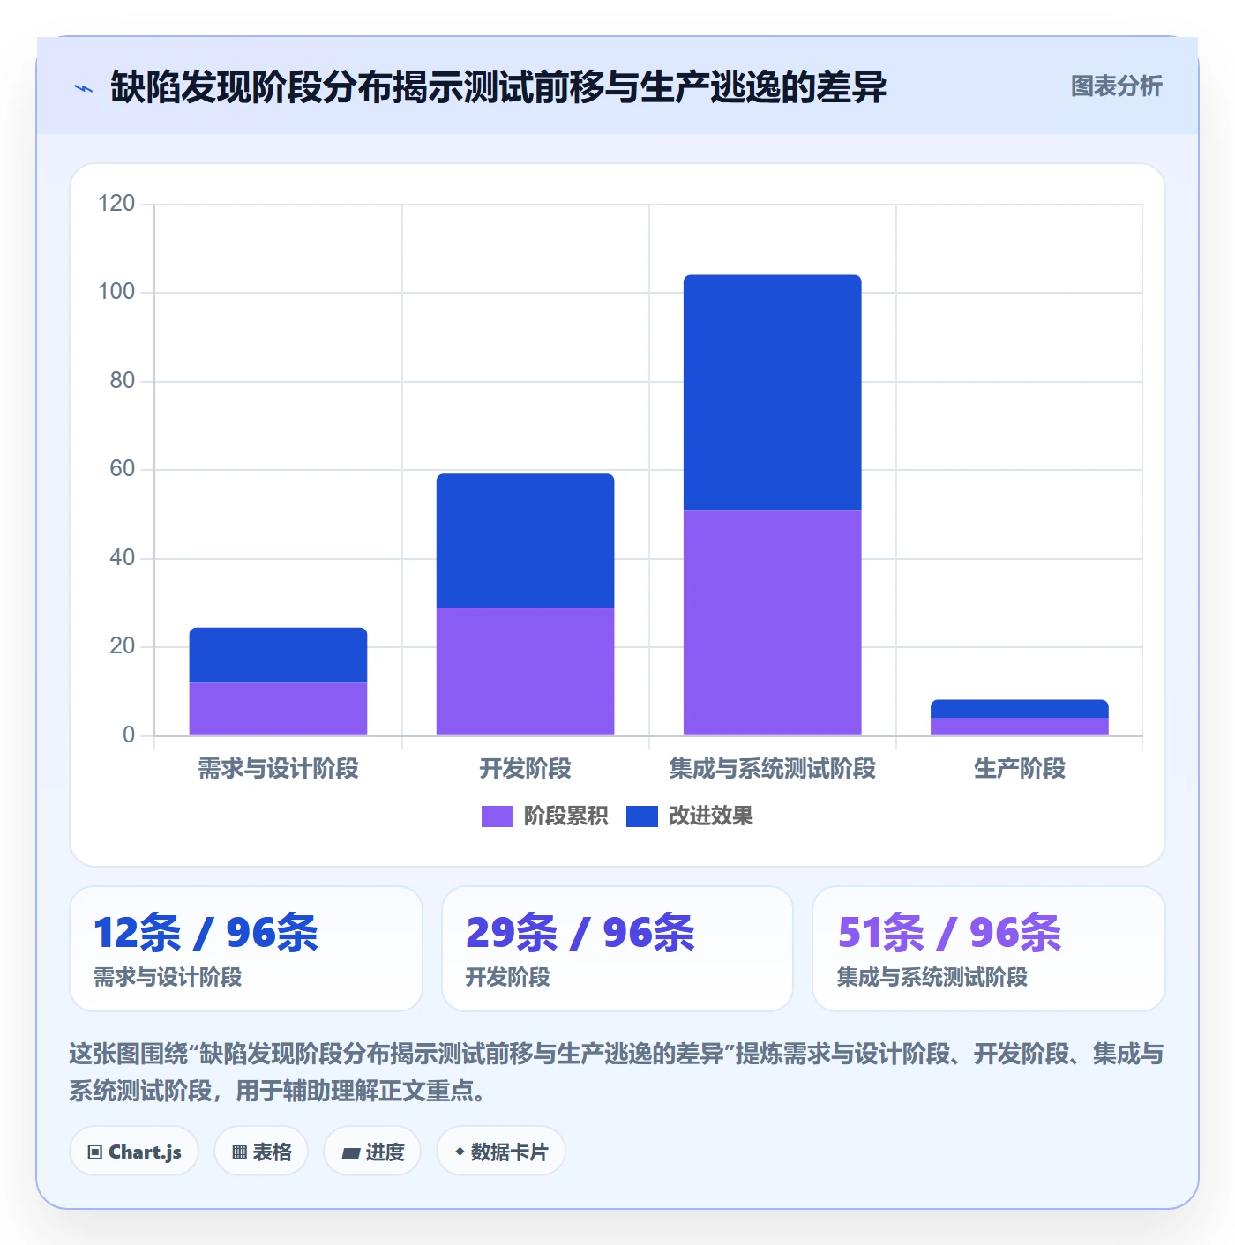Click the 图表分析 label in header
The width and height of the screenshot is (1235, 1245).
pos(1116,86)
